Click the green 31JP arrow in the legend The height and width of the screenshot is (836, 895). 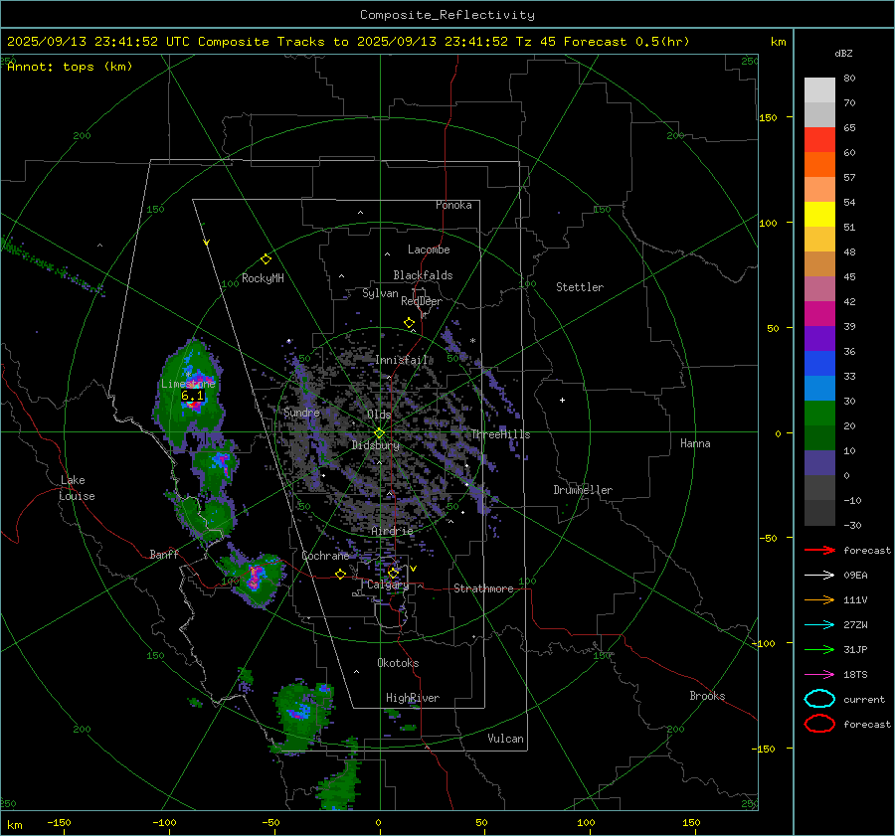(x=819, y=649)
